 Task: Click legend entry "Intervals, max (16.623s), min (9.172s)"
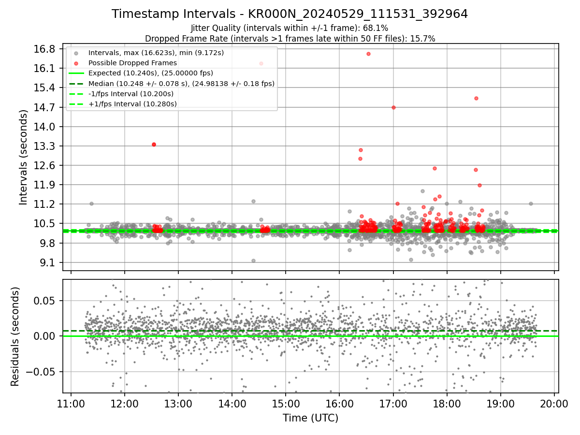(x=156, y=53)
